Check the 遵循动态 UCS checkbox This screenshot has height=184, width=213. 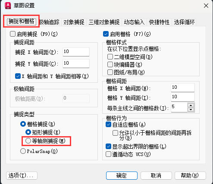pos(108,154)
